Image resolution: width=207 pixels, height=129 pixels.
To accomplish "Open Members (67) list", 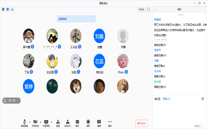I will point(68,122).
